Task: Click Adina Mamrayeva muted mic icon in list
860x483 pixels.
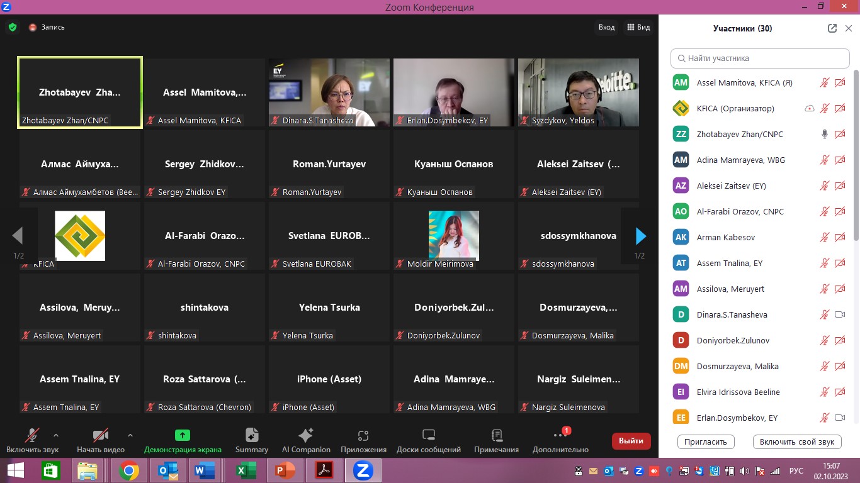Action: [x=824, y=160]
